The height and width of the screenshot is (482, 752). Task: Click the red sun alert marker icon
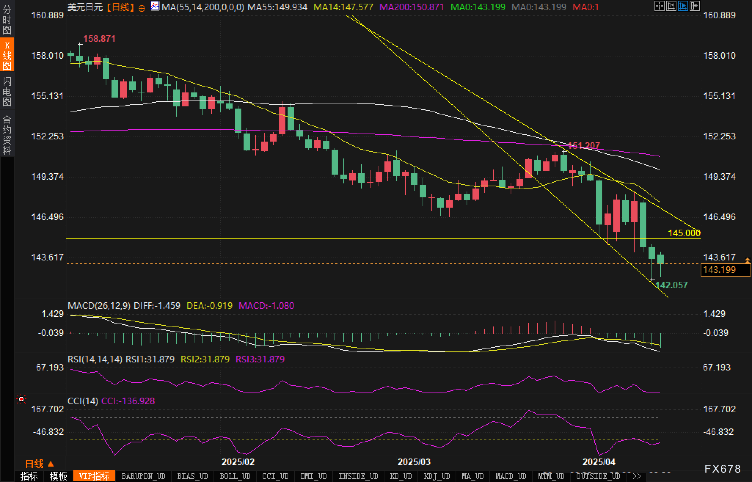click(21, 399)
